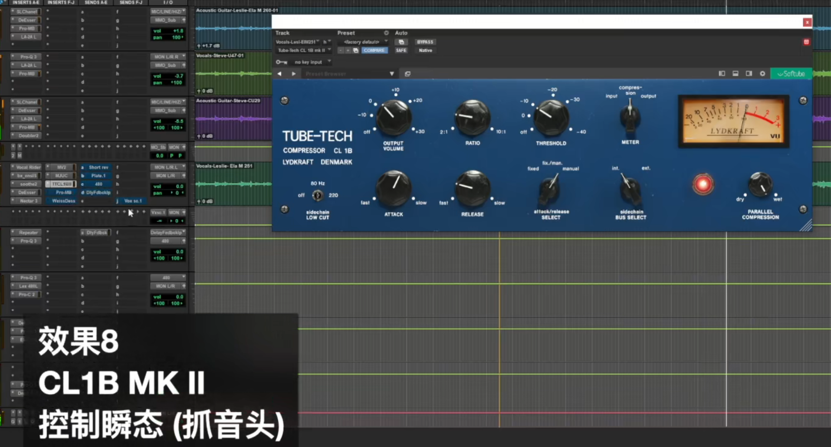Click the key input icon
The height and width of the screenshot is (447, 831).
[281, 62]
